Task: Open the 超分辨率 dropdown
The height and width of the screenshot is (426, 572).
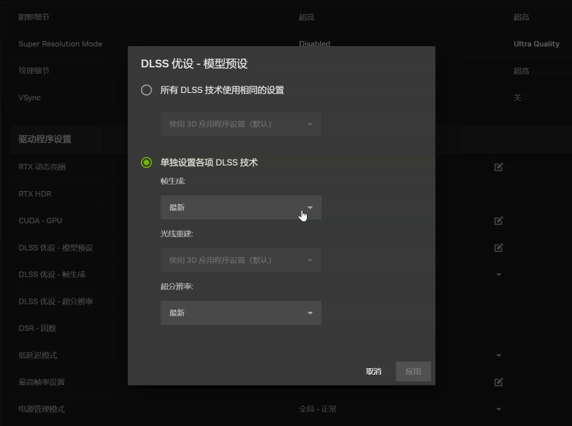Action: tap(241, 313)
